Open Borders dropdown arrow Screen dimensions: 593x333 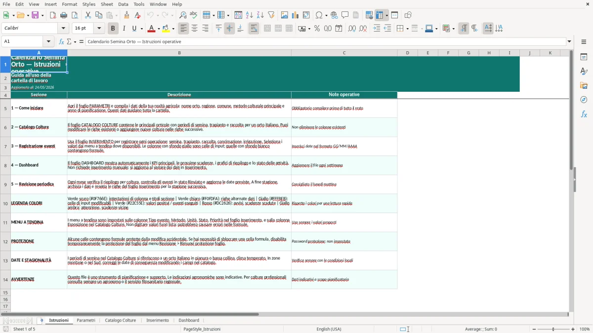[407, 29]
